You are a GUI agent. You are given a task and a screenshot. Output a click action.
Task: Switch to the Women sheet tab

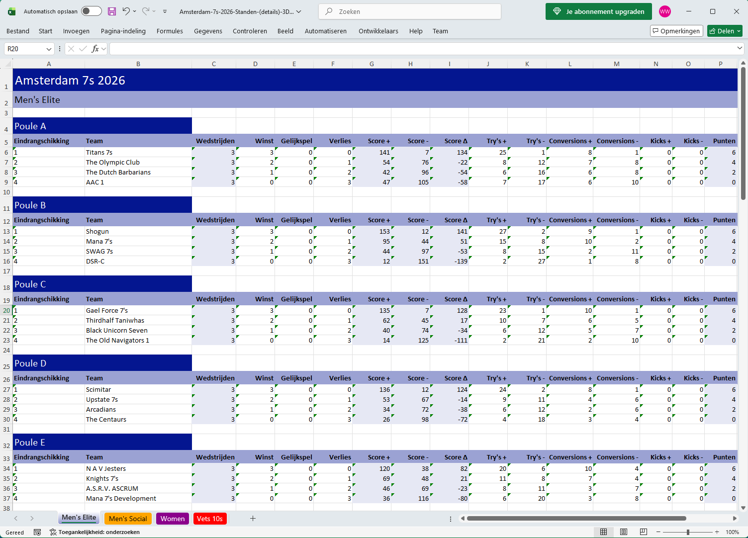pos(173,519)
